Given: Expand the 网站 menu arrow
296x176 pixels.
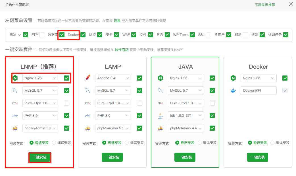Looking at the screenshot, I should (20, 35).
